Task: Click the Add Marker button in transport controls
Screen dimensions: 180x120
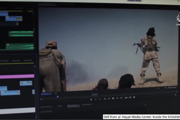Action: (91, 99)
